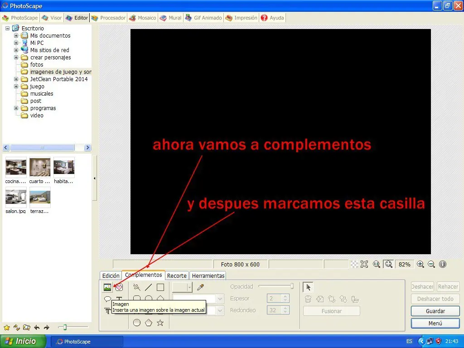Switch to the Herramientas tab
Viewport: 464px width, 348px height.
coord(208,275)
